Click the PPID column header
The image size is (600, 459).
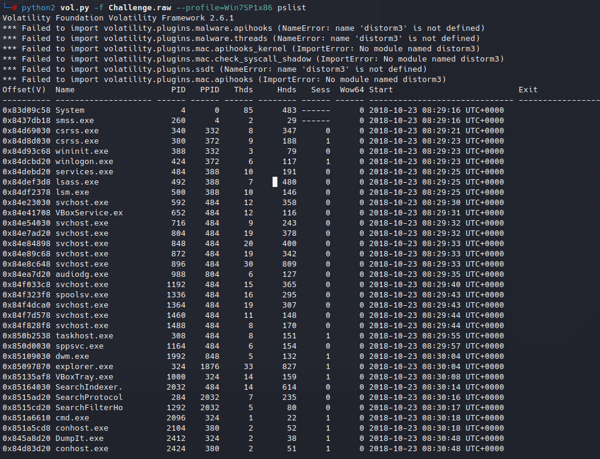[x=210, y=90]
